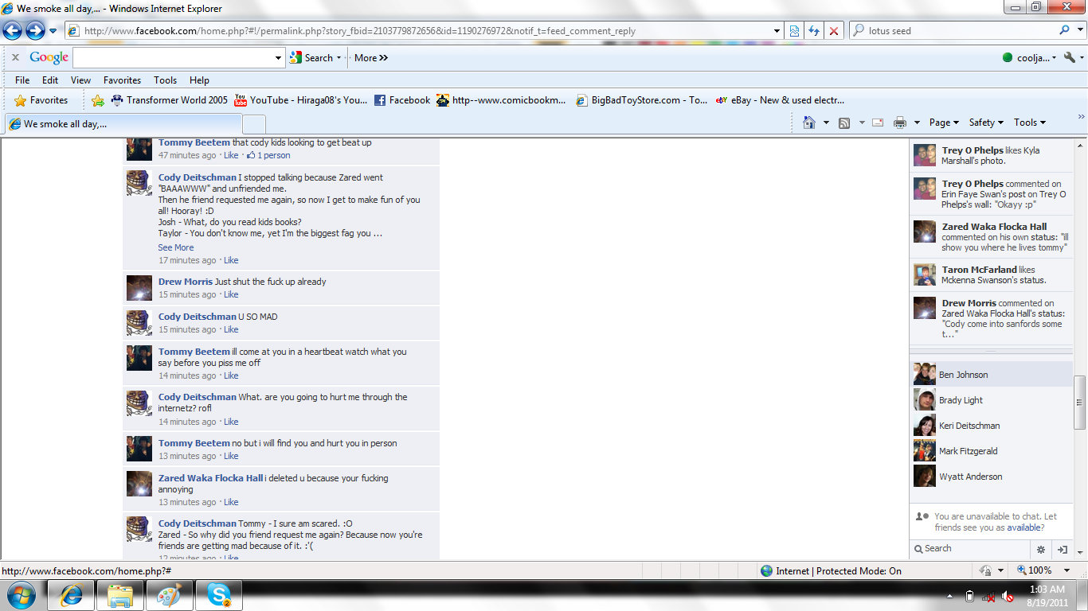Screen dimensions: 1088x611
Task: Open the coolja... account dropdown
Action: click(x=1030, y=57)
